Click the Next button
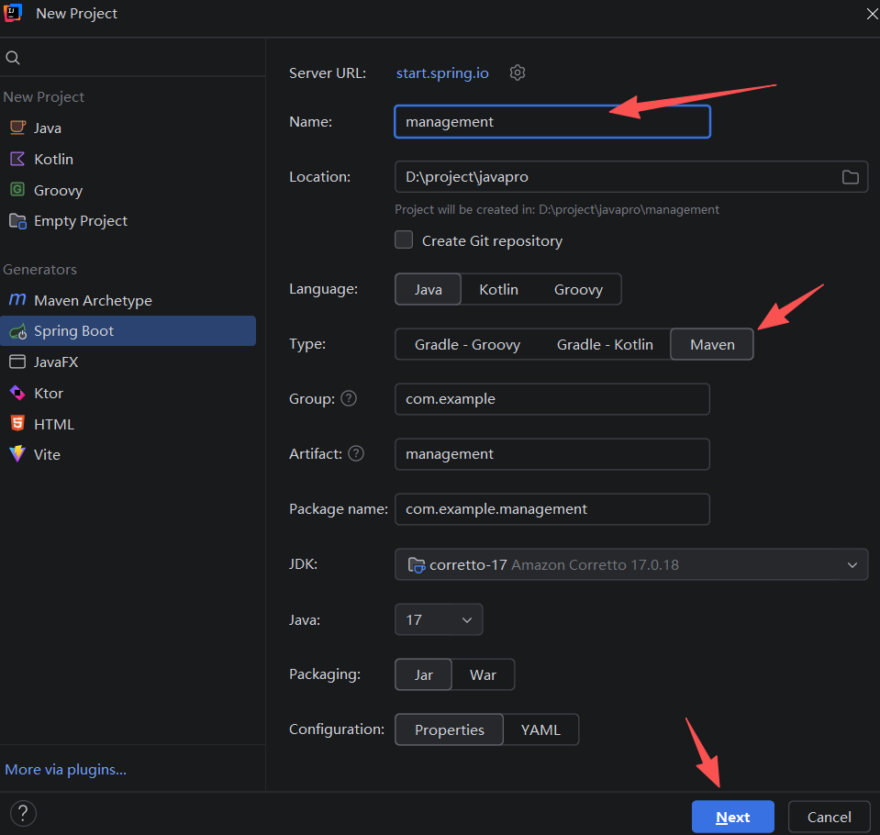Screen dimensions: 880x835 (x=733, y=817)
